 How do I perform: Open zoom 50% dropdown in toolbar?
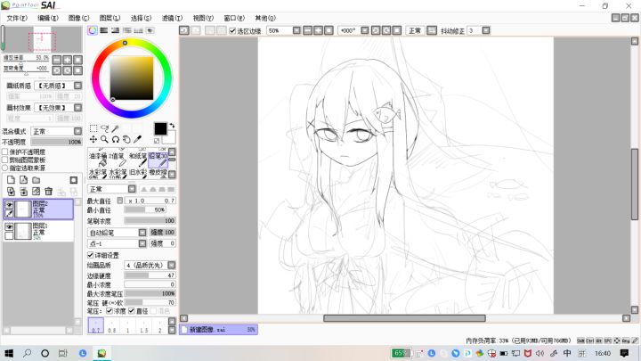click(x=296, y=30)
